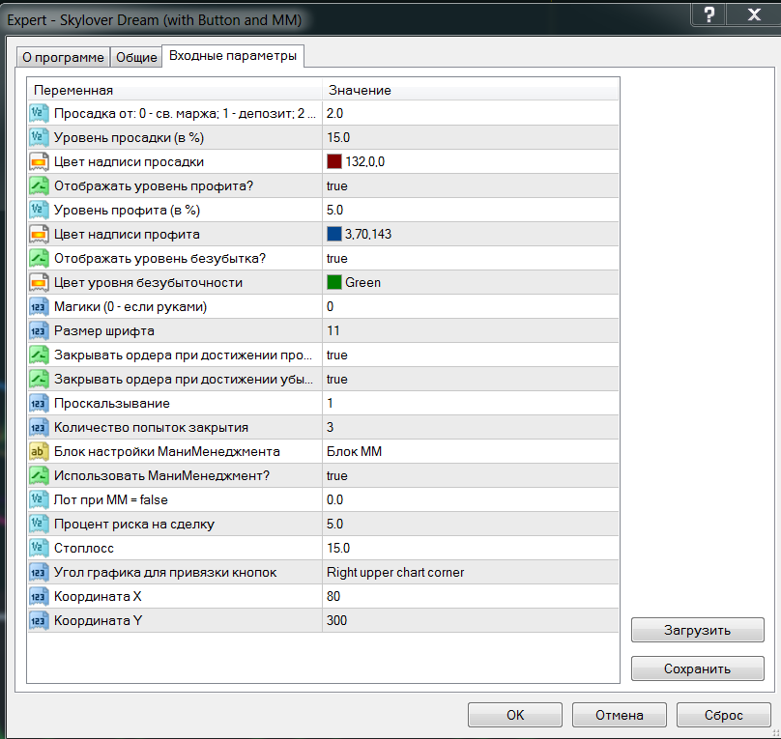Toggle the 'Отображать уровень безубытка?' true value

[x=470, y=258]
